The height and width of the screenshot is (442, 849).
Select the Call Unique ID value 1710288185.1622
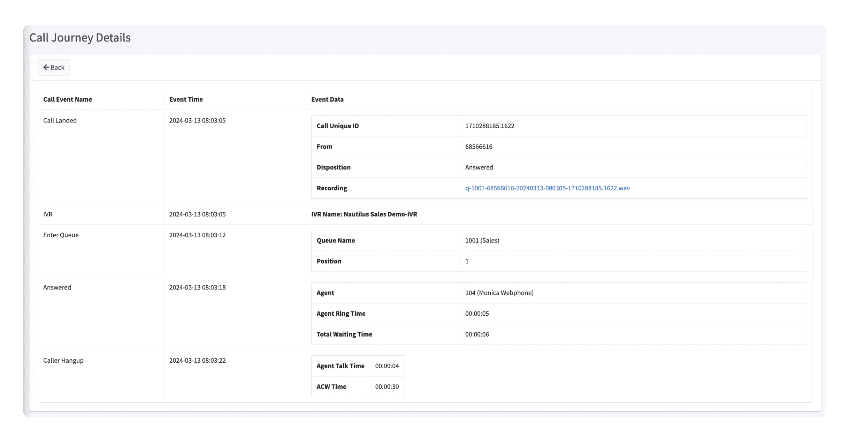489,126
